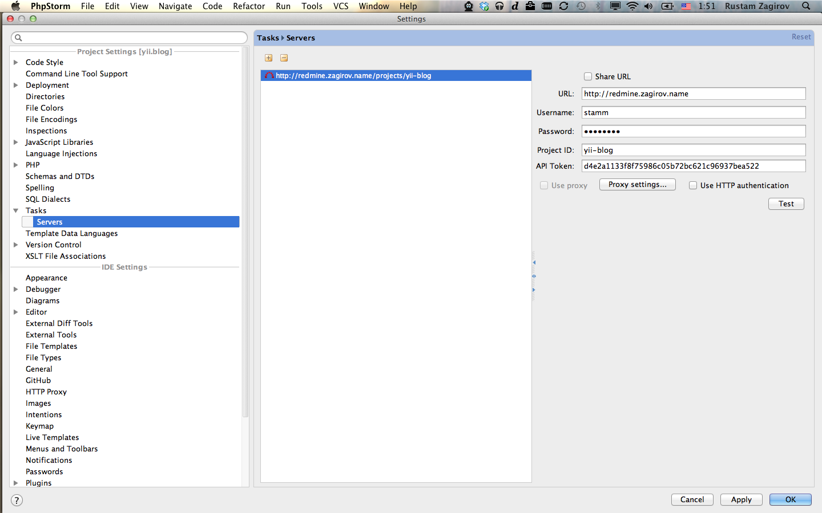Click the Bluetooth menu bar icon
The height and width of the screenshot is (513, 822).
point(598,6)
